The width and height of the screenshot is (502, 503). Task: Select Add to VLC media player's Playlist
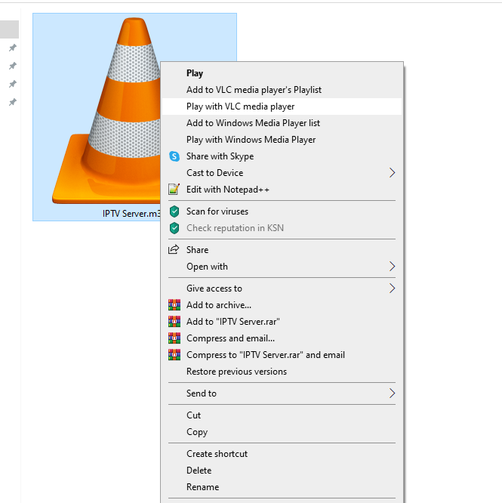282,90
